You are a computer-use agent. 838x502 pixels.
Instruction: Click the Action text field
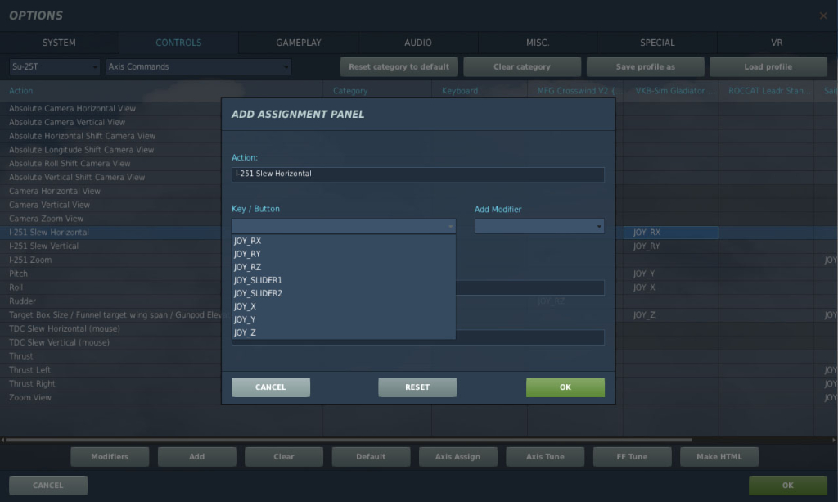tap(417, 174)
